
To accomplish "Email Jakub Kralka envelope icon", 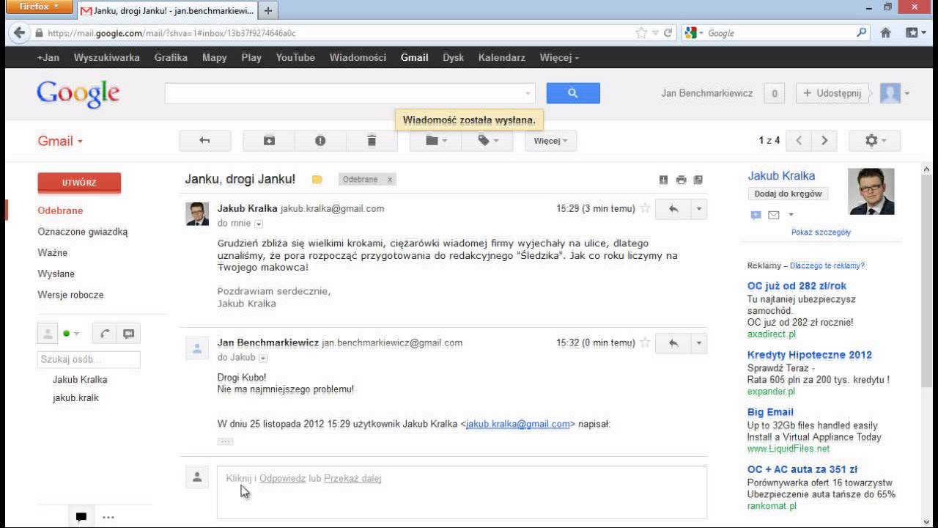I will pos(773,215).
